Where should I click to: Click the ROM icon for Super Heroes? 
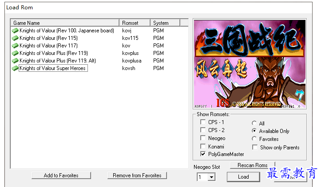click(x=15, y=69)
